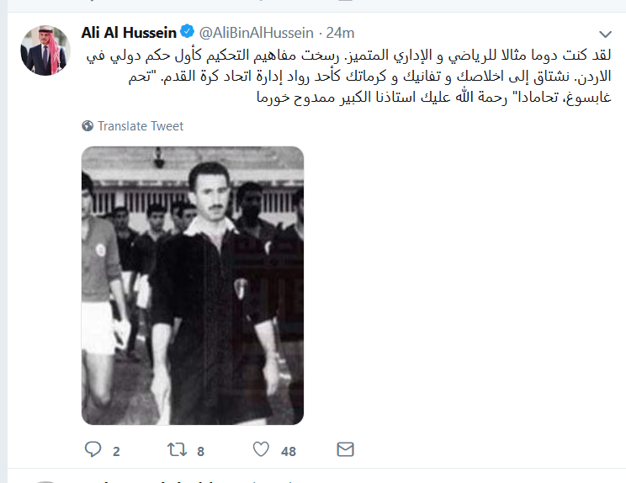The width and height of the screenshot is (626, 483).
Task: Reply to the tweet via speech bubble icon
Action: [93, 449]
